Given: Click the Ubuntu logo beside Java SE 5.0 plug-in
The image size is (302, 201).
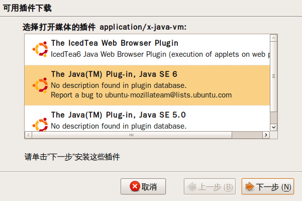Looking at the screenshot, I should tap(40, 125).
